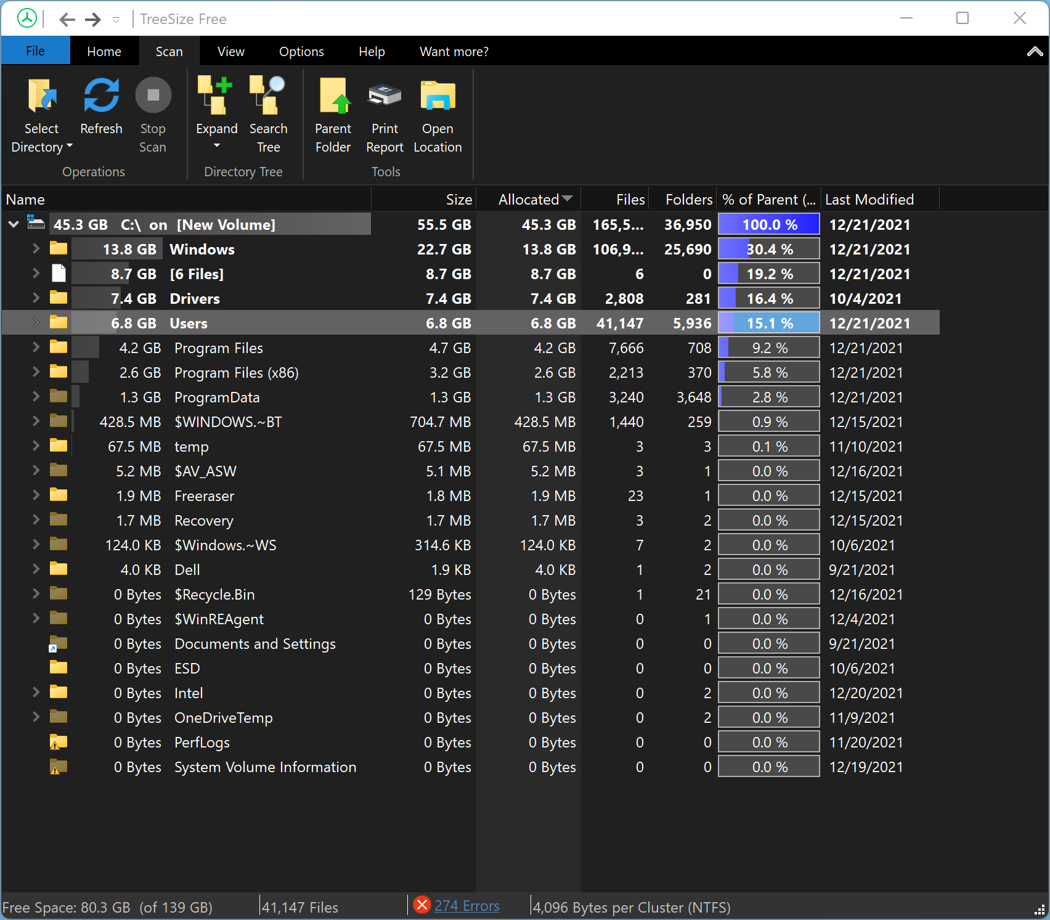Image resolution: width=1050 pixels, height=920 pixels.
Task: Open the File menu
Action: pos(35,51)
